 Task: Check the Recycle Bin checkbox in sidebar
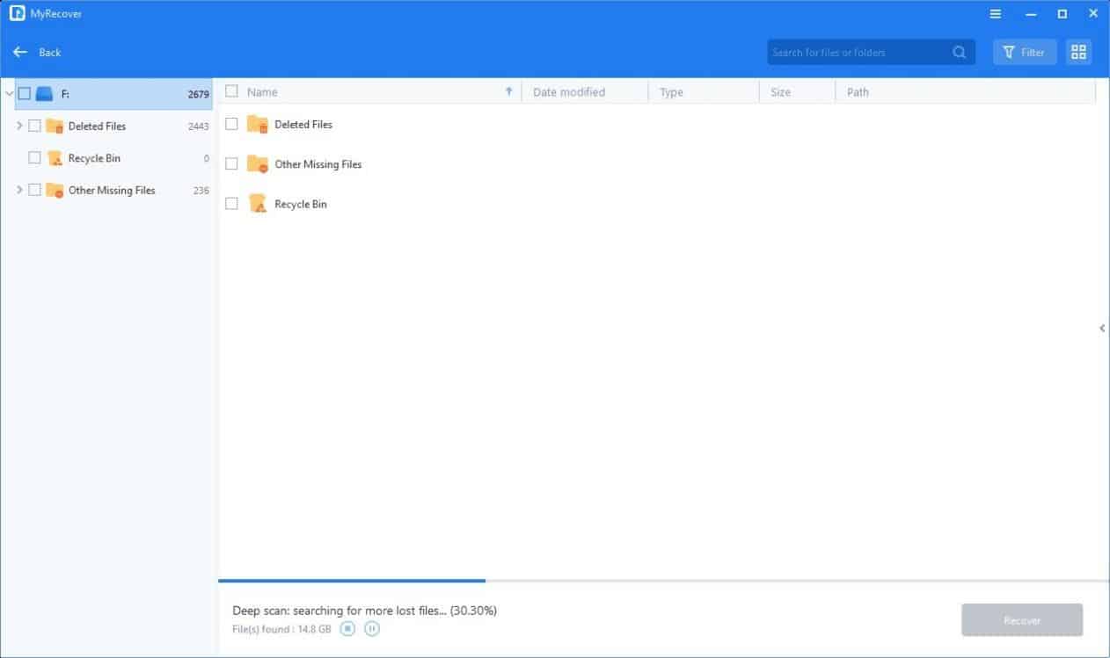click(x=34, y=158)
